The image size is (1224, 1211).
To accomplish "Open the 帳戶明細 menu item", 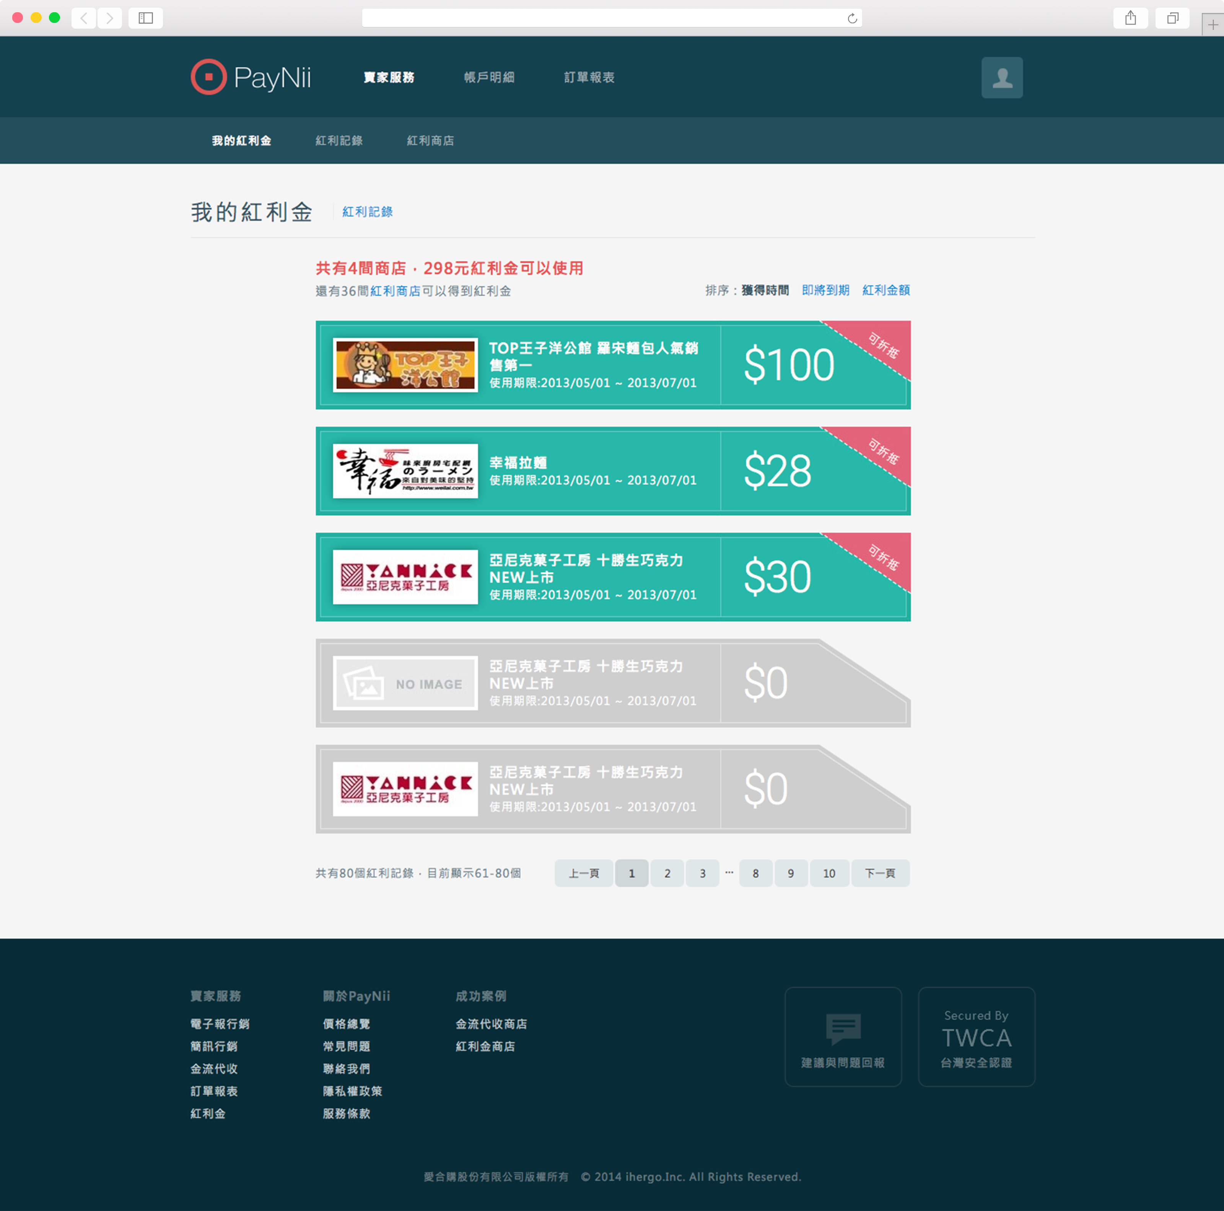I will coord(488,77).
